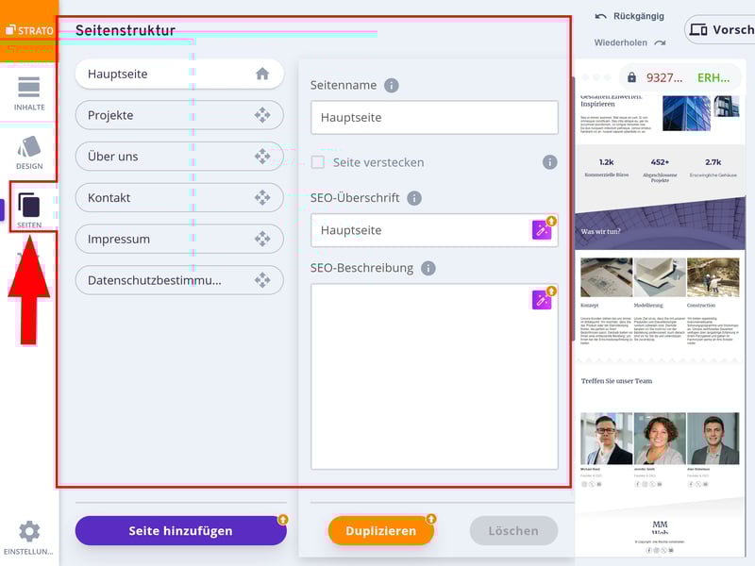Viewport: 755px width, 566px height.
Task: Click the Modellierung image in preview
Action: coord(660,277)
